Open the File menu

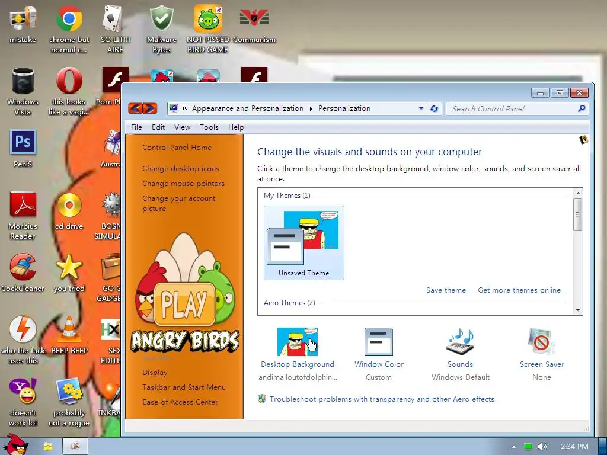[136, 127]
